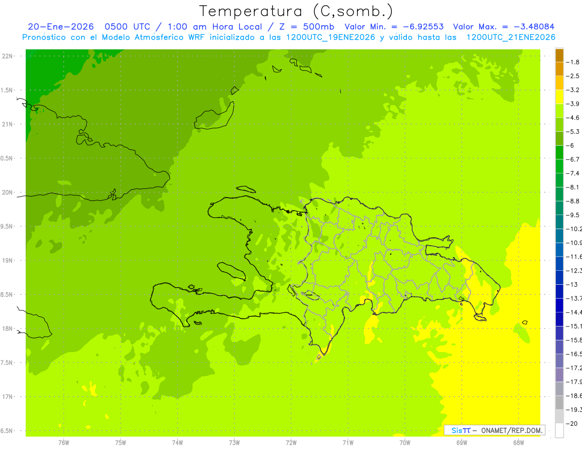This screenshot has height=449, width=582.
Task: Click the '-4.6' colorbar label
Action: coord(573,118)
